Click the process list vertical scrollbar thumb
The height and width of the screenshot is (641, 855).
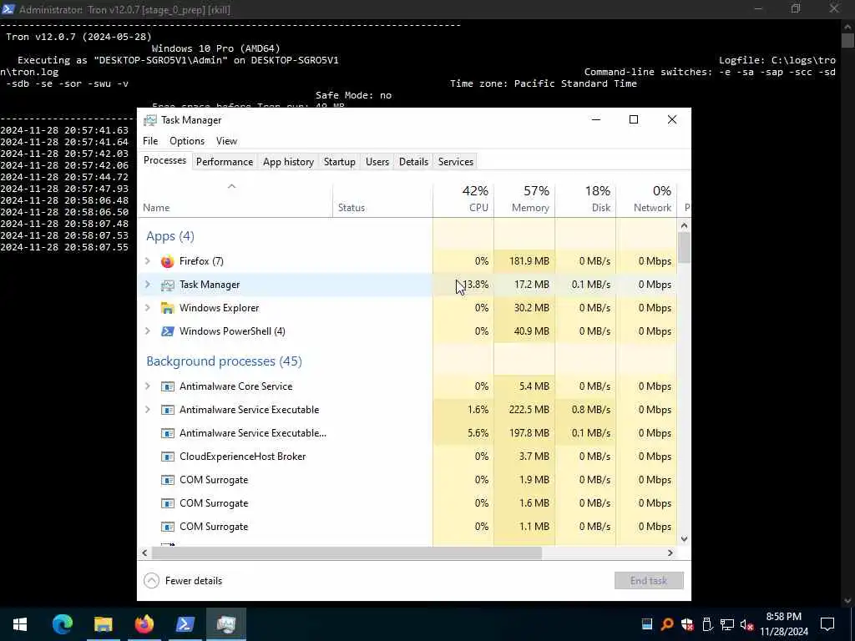685,247
